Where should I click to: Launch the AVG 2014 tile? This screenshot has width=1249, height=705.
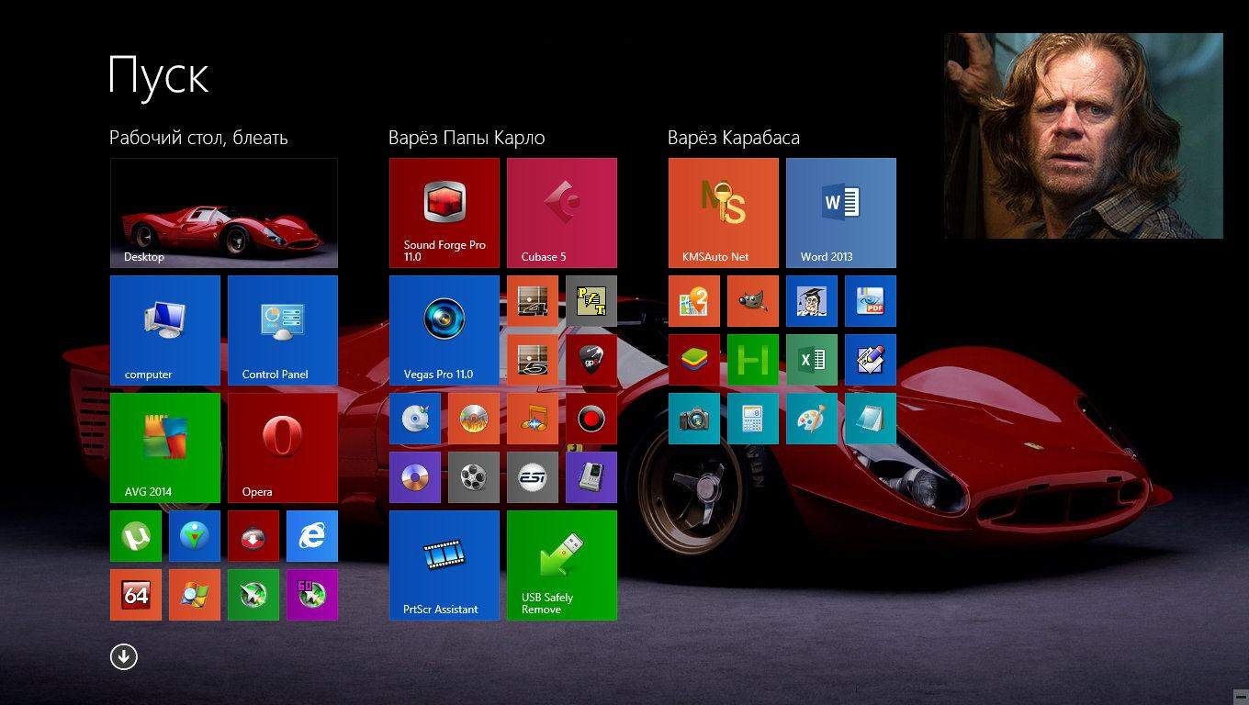165,448
